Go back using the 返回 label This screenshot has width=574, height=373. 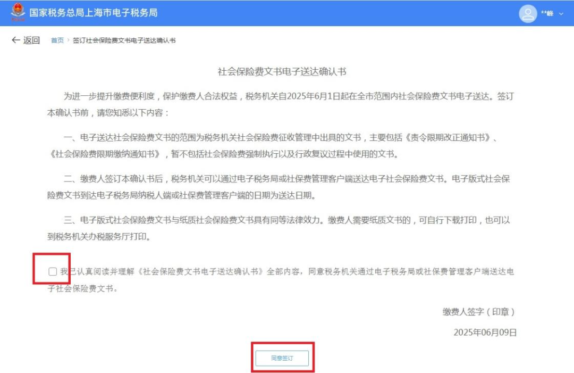31,40
